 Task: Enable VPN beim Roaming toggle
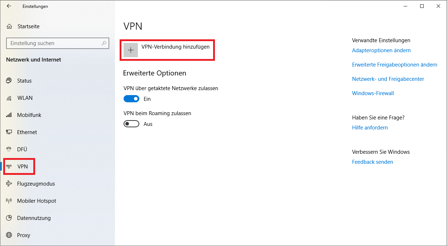pyautogui.click(x=131, y=124)
